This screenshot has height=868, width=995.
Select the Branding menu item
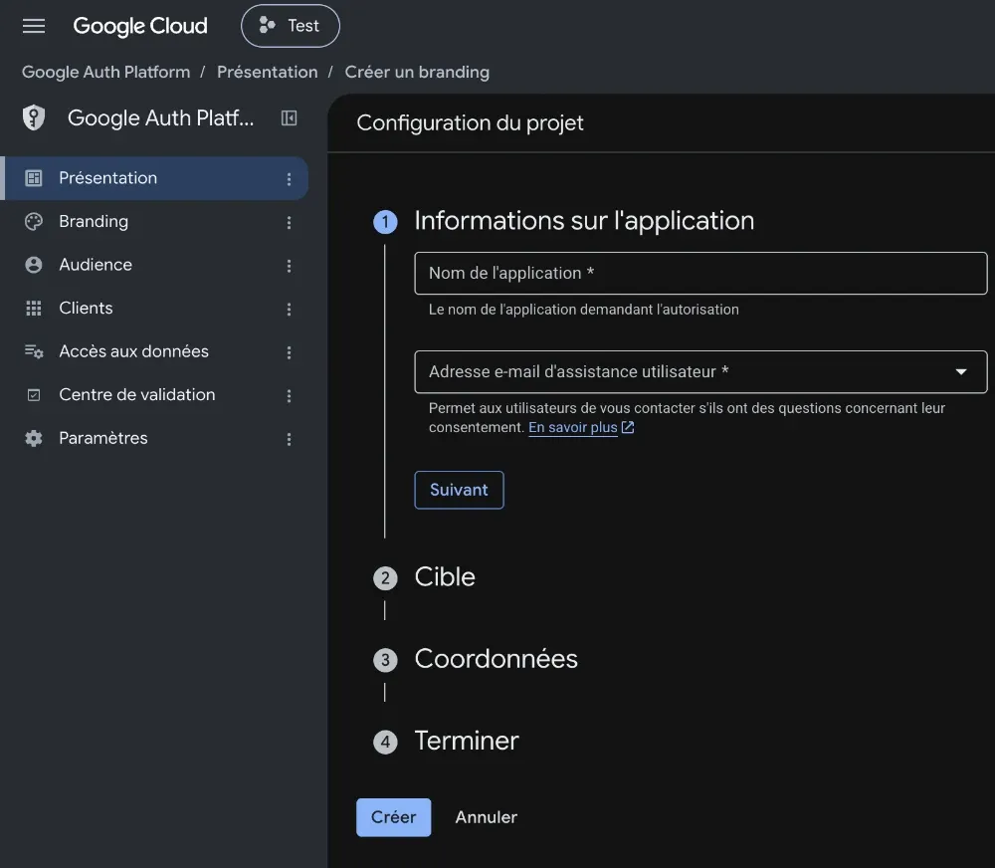[x=156, y=222]
